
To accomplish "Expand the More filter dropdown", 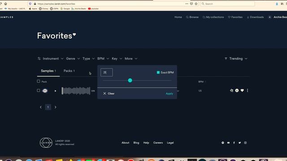I will tap(131, 59).
